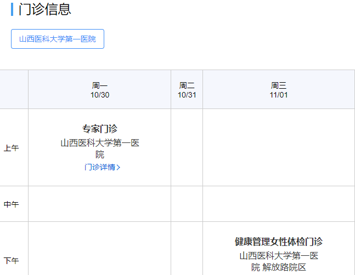355x275 pixels.
Task: Click the empty Monday noon cell
Action: point(100,204)
